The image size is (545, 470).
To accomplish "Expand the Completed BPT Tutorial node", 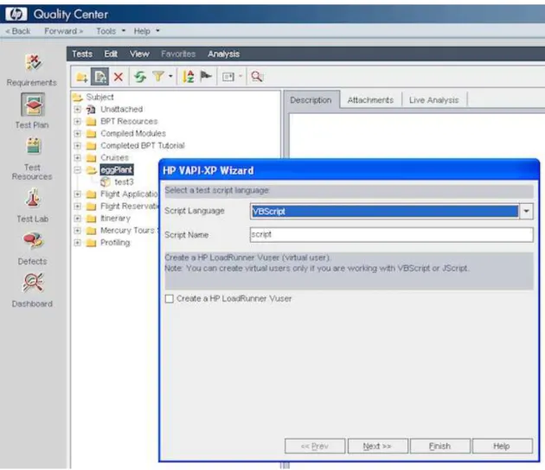I will coord(78,146).
